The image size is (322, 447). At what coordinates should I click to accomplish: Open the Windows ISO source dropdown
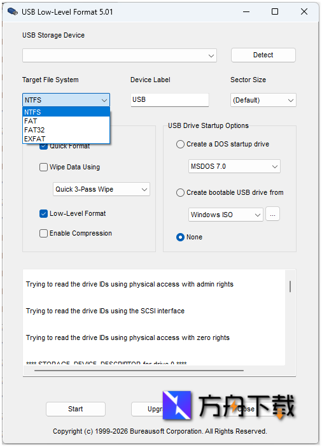click(225, 215)
